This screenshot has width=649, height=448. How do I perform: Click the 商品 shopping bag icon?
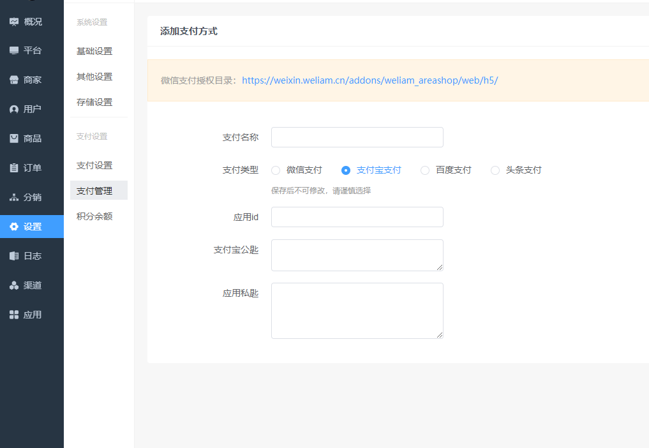pyautogui.click(x=14, y=138)
